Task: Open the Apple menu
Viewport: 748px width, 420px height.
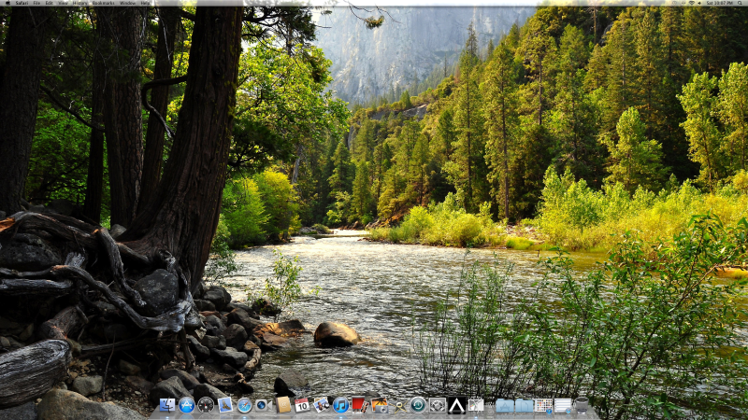Action: tap(7, 3)
